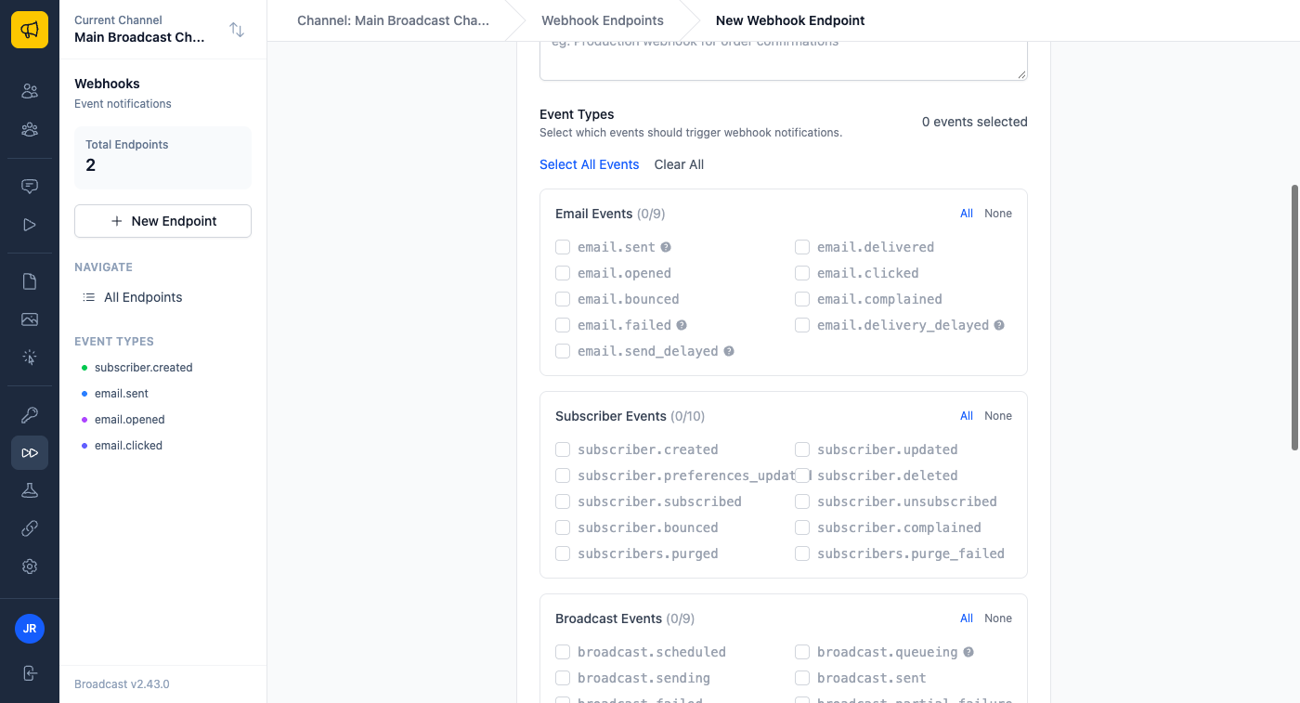The image size is (1300, 703).
Task: Select All in the Broadcast Events group
Action: pyautogui.click(x=967, y=618)
